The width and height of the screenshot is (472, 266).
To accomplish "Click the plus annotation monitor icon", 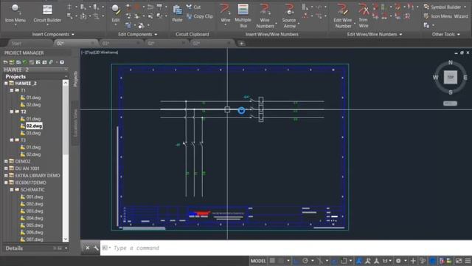I will (x=413, y=261).
